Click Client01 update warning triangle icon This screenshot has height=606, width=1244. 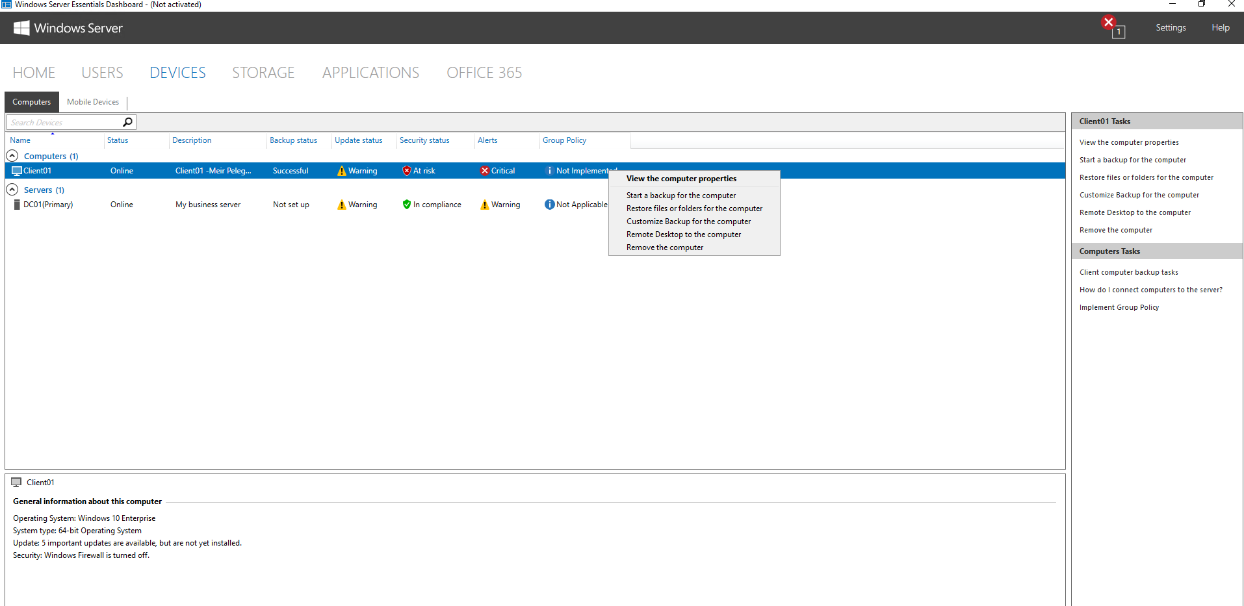click(342, 171)
